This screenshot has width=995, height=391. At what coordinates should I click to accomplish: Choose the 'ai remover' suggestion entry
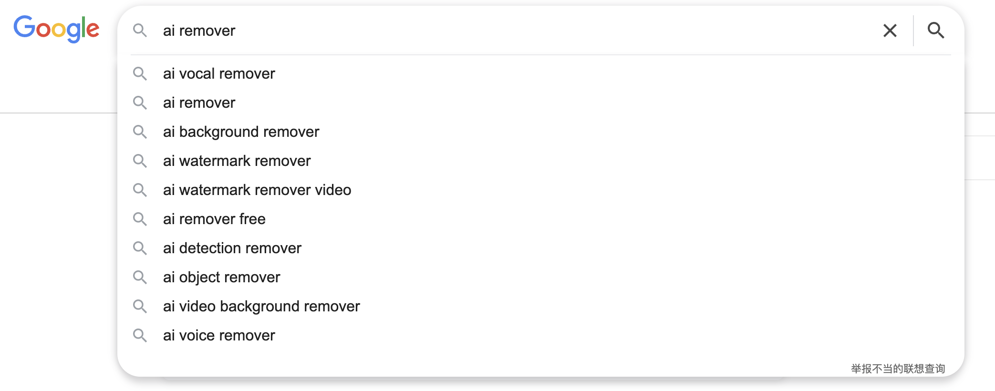[199, 103]
